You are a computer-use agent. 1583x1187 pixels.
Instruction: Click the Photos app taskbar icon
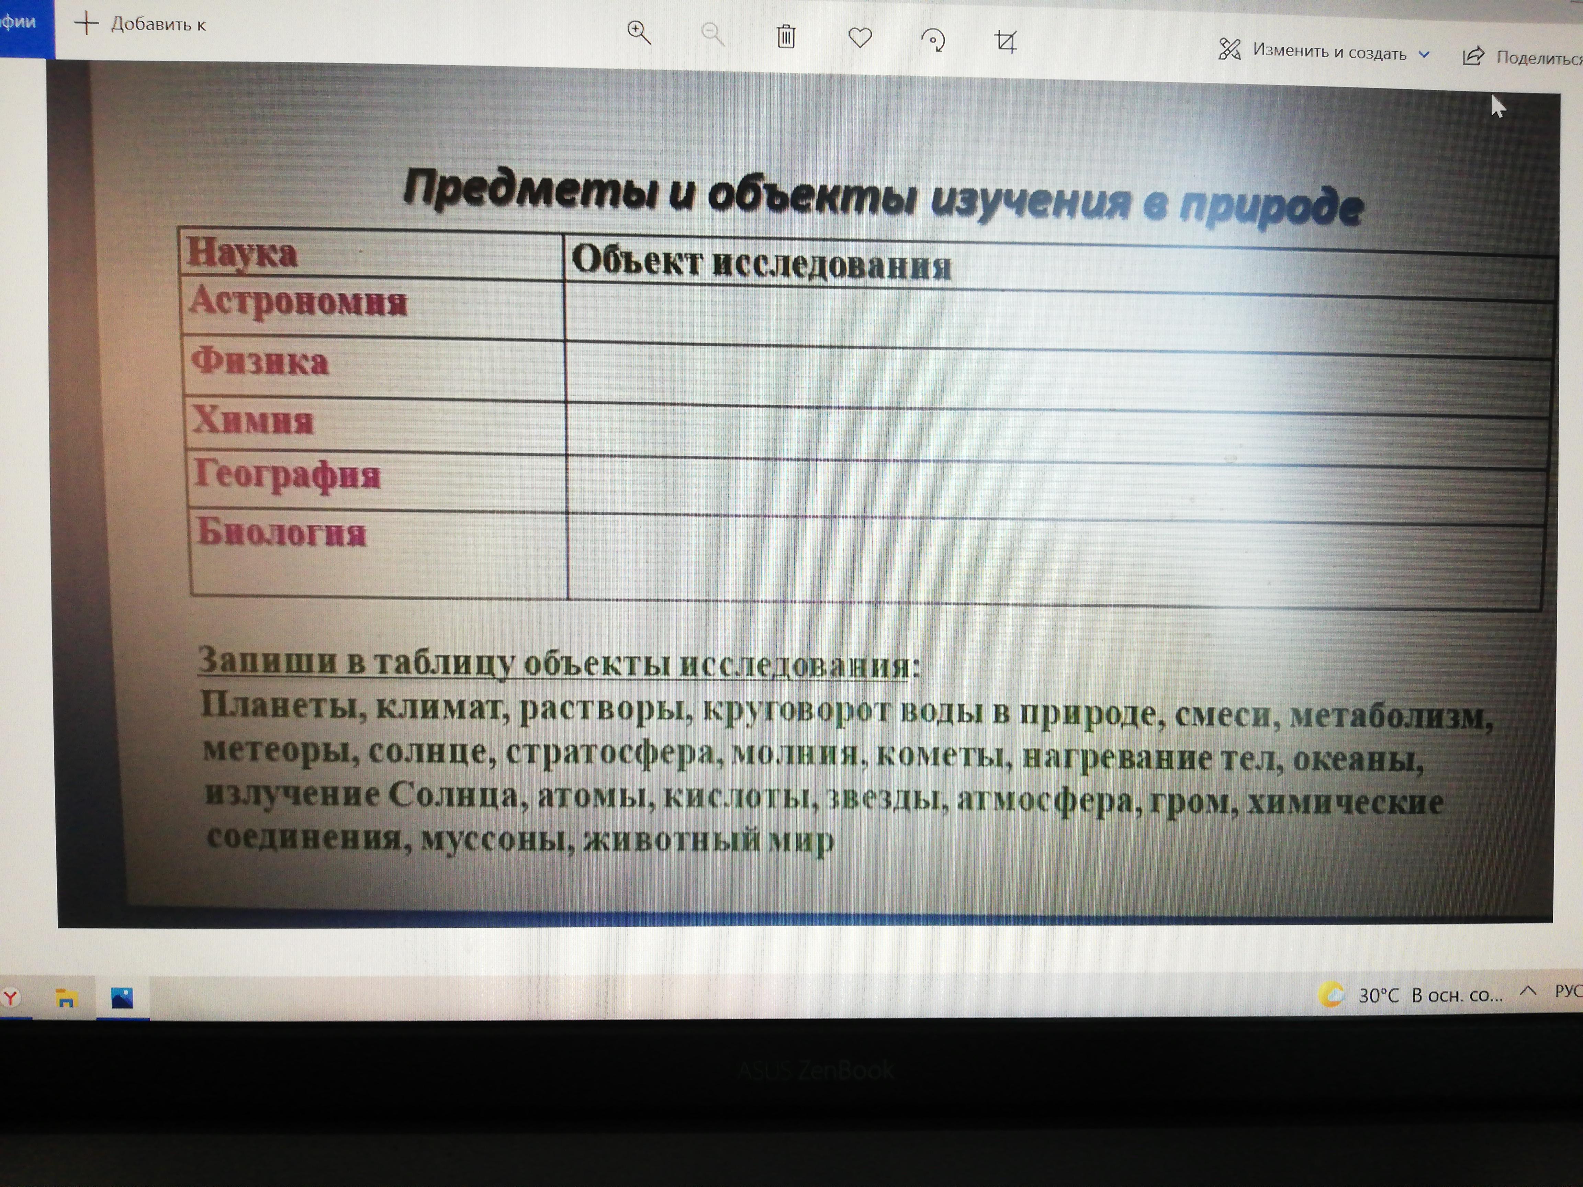pos(122,997)
